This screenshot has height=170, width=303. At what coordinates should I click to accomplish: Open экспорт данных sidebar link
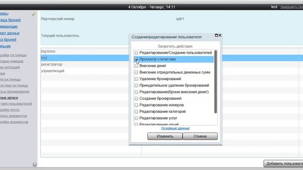[x=9, y=33]
